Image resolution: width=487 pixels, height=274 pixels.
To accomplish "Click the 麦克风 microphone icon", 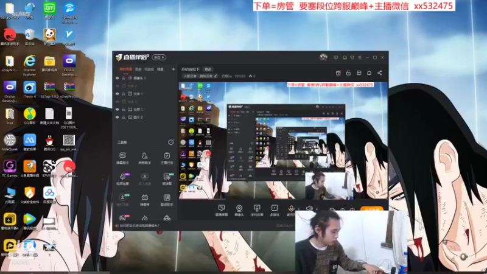I will coord(291,209).
